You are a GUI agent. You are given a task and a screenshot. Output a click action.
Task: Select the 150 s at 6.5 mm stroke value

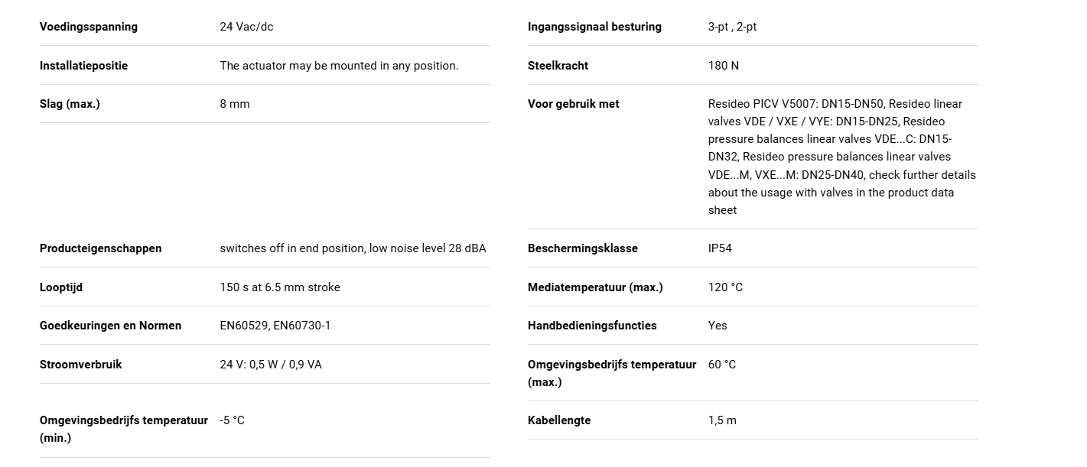[x=280, y=287]
